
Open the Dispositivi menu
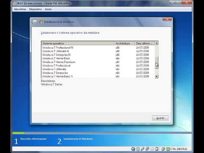click(35, 9)
